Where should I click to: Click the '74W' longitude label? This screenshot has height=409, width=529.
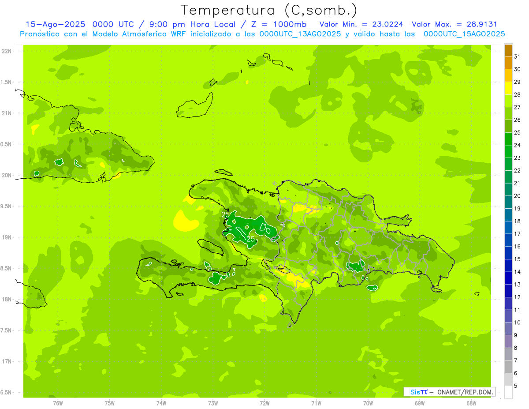tap(161, 403)
